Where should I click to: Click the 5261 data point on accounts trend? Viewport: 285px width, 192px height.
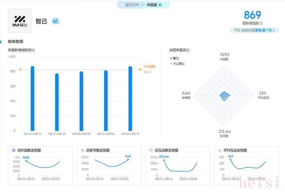click(128, 160)
